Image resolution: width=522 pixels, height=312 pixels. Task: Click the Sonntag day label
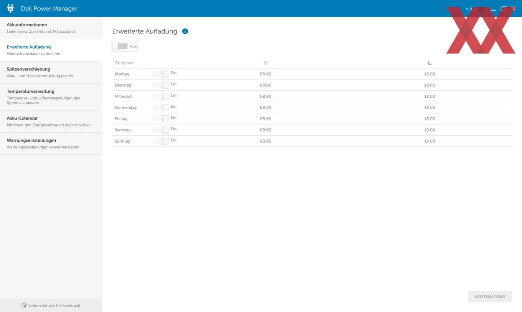click(122, 141)
